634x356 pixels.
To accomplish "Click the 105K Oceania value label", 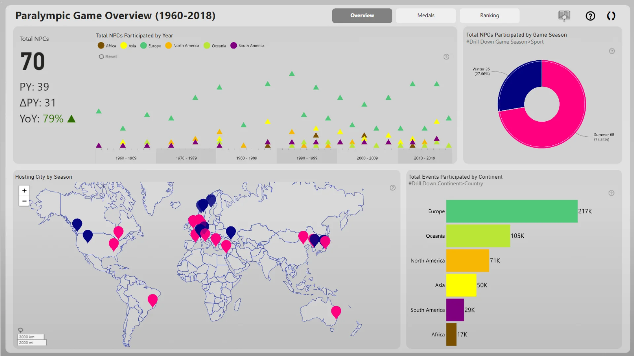I will pos(517,236).
